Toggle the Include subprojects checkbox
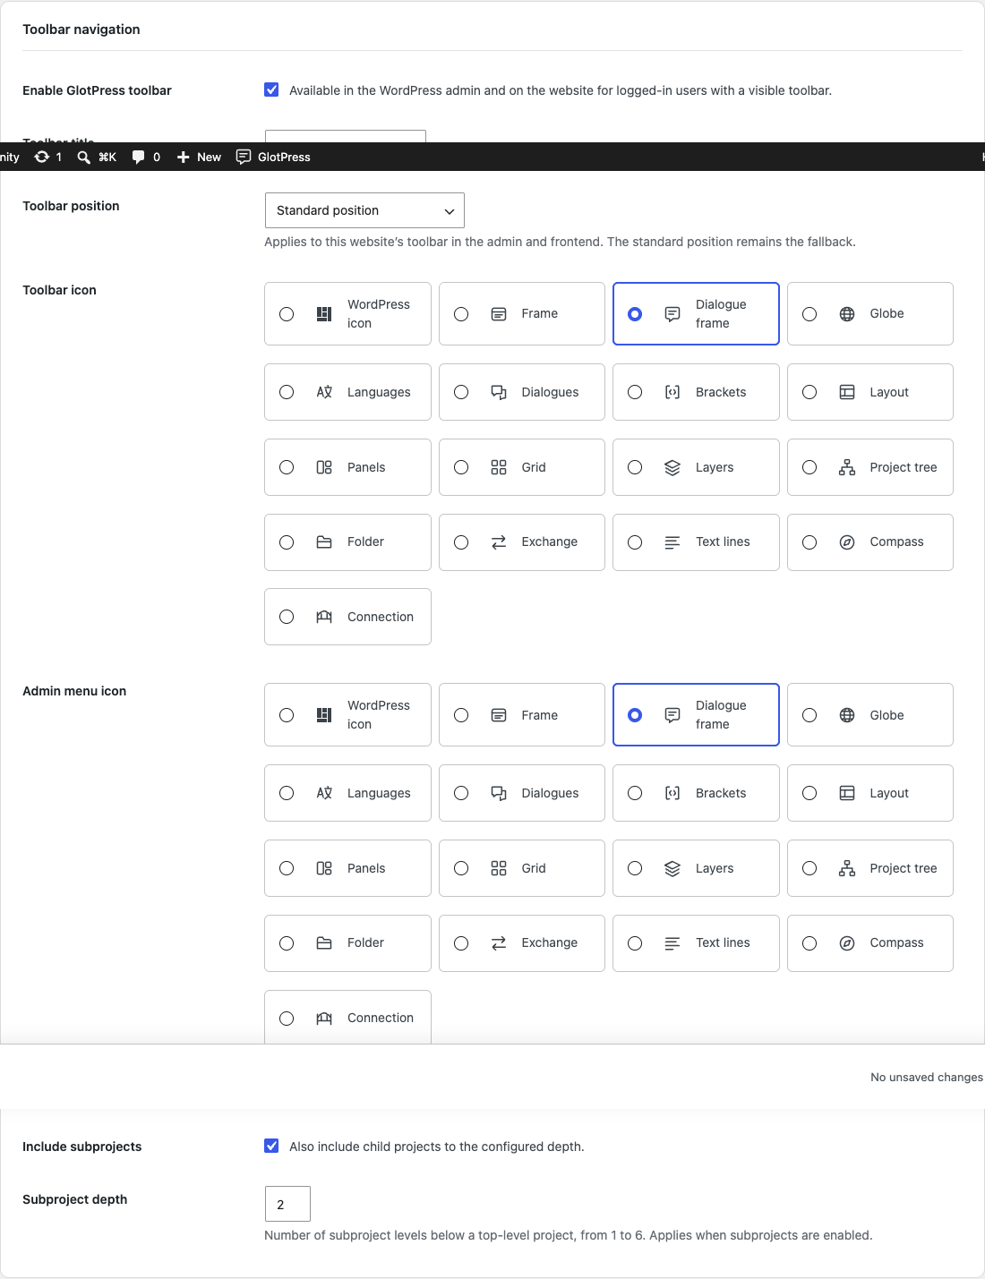Screen dimensions: 985x1279 (271, 1146)
